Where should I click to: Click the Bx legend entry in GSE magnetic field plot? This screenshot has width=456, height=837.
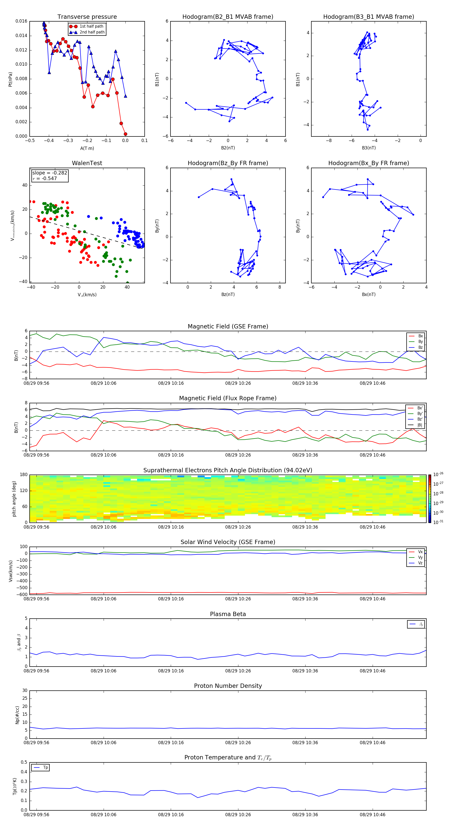tap(416, 336)
